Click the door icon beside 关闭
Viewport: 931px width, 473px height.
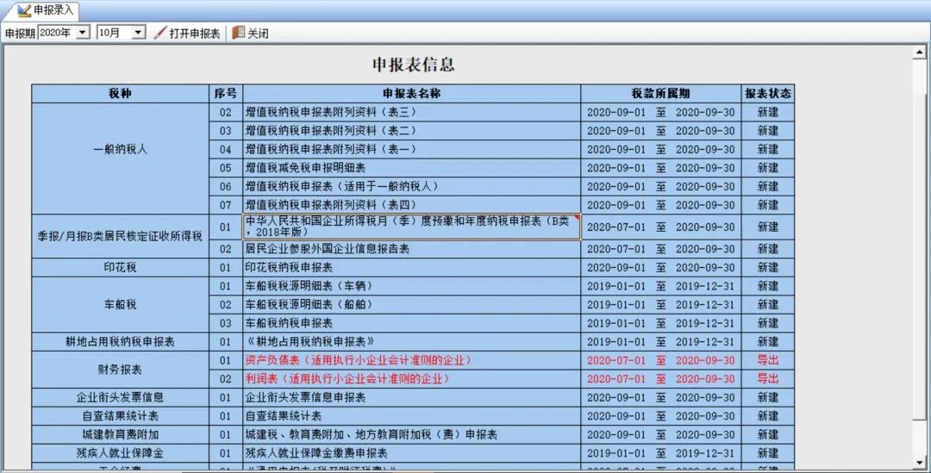[x=239, y=33]
